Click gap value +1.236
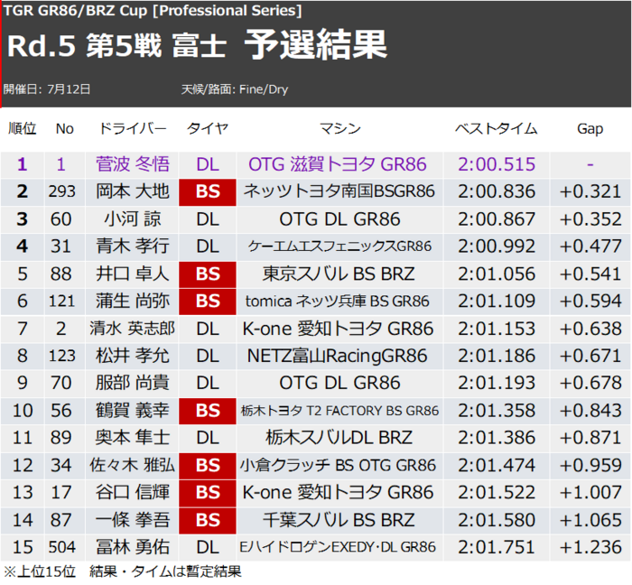Viewport: 632px width, 585px height. tap(590, 547)
